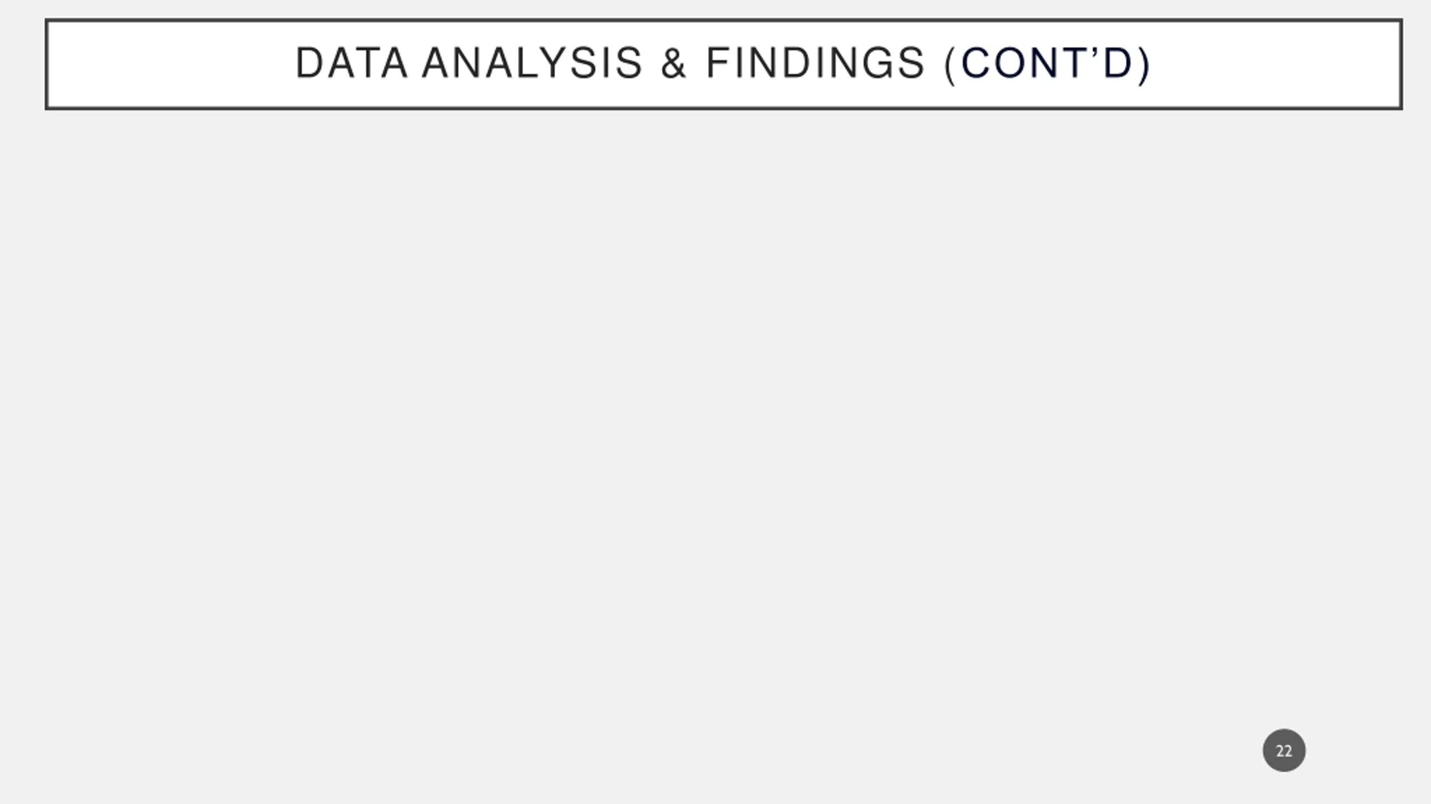Select the title box bottom border
This screenshot has width=1431, height=804.
[x=724, y=107]
